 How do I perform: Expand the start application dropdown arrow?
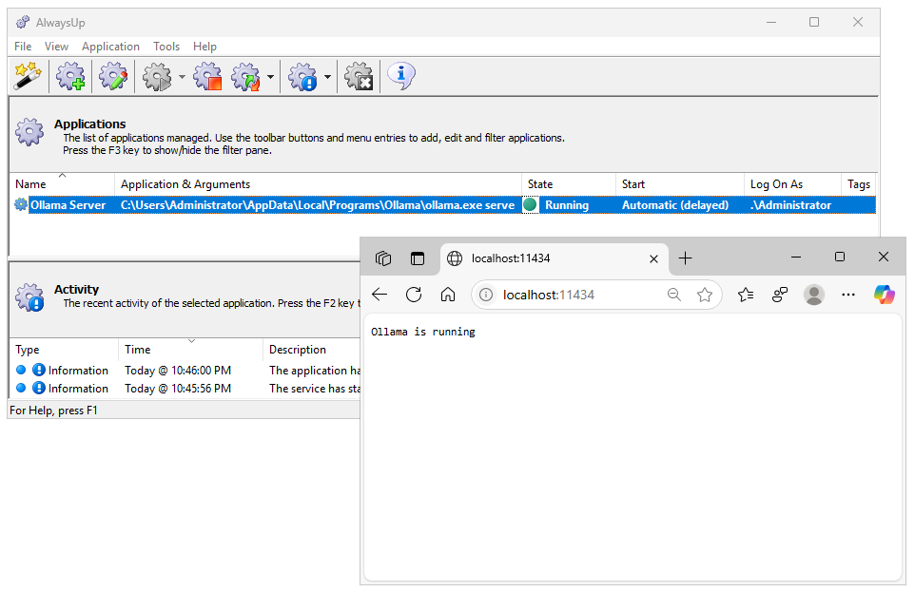click(182, 77)
